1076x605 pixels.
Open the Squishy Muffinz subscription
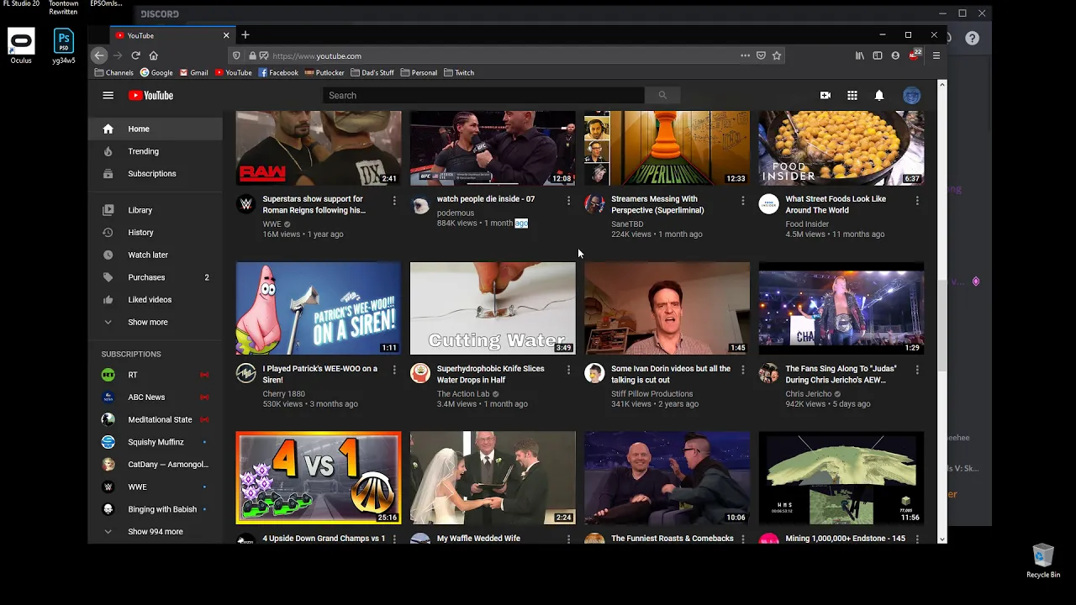pos(155,442)
